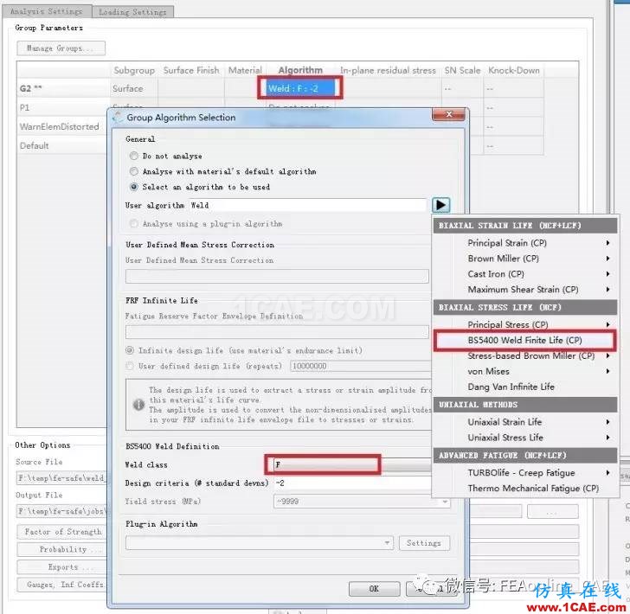The width and height of the screenshot is (630, 614).
Task: Click the Source File path field
Action: (x=62, y=478)
